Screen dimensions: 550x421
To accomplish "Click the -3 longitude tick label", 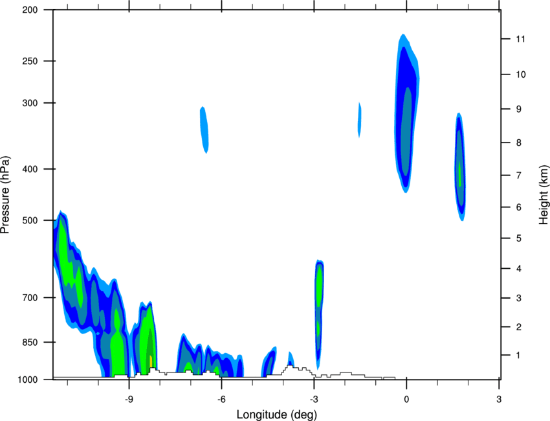I will 314,400.
